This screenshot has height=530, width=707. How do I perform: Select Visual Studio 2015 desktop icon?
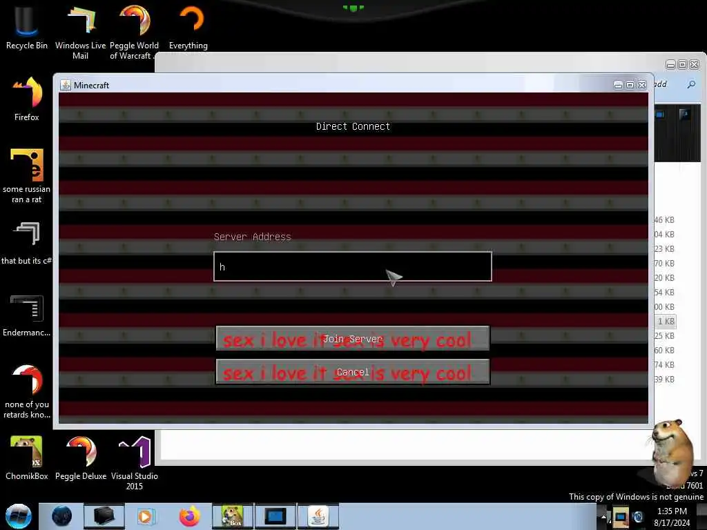[x=135, y=462]
